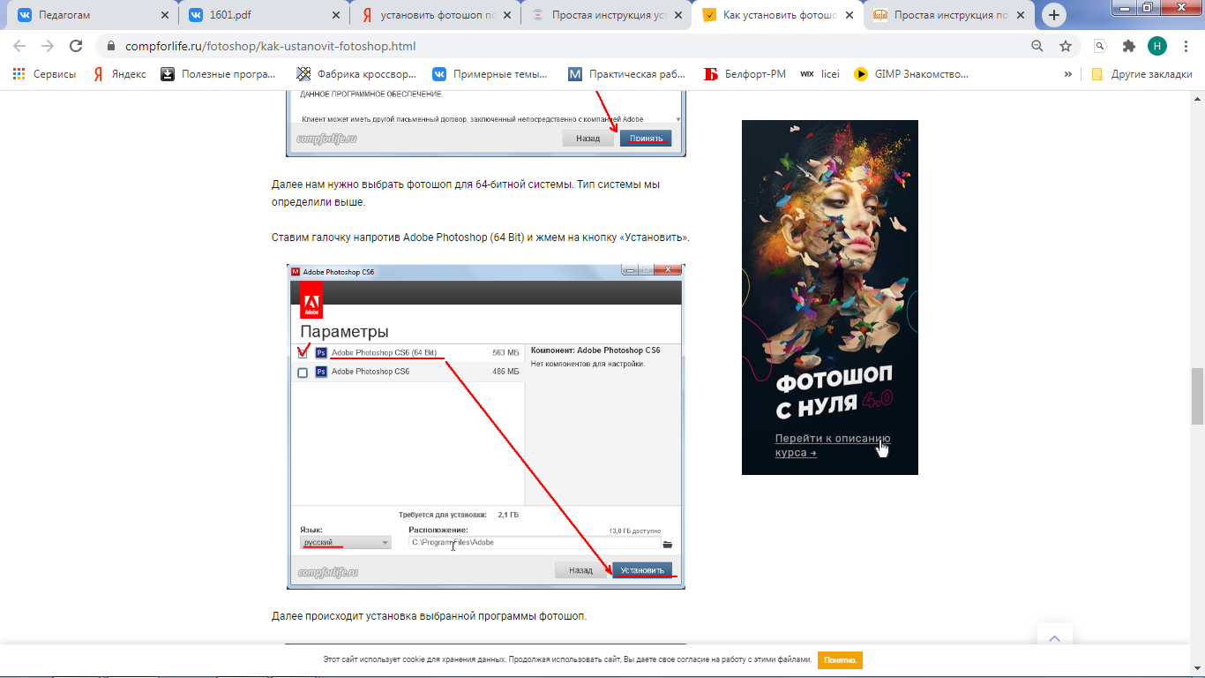
Task: Follow the 'Перейти к описанию курса' ad link
Action: [833, 445]
